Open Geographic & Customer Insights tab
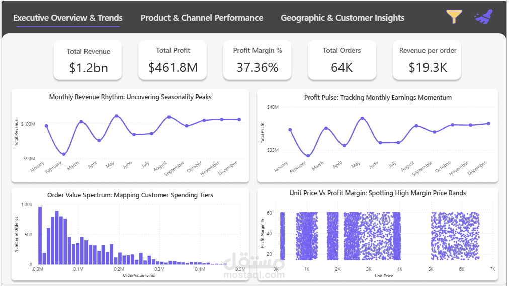The height and width of the screenshot is (286, 509). (343, 18)
